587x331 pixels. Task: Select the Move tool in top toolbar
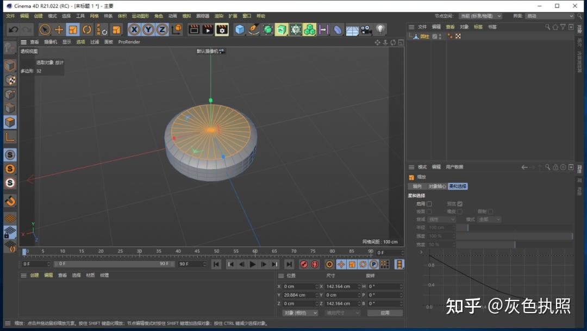pos(59,29)
